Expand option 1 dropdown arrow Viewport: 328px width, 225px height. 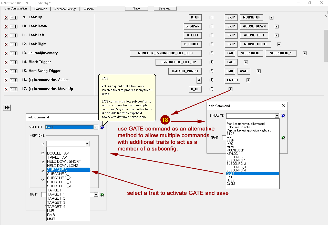point(87,144)
